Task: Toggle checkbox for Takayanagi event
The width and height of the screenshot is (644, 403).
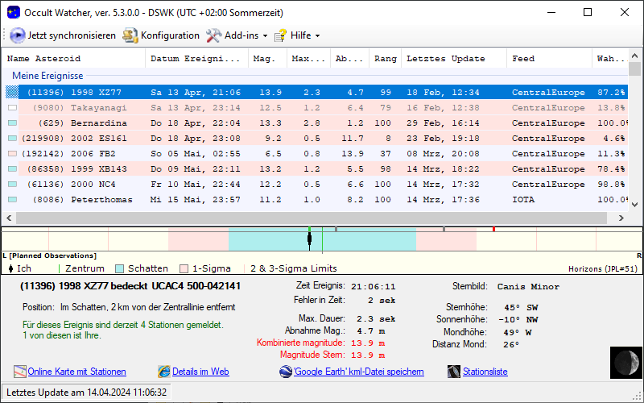Action: (x=12, y=107)
